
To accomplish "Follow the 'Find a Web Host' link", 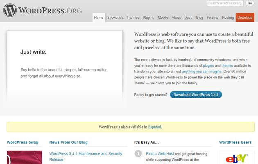I will [x=160, y=154].
